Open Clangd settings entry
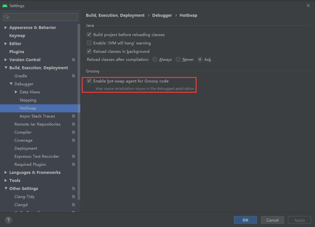Viewport: 315px width, 227px height. pyautogui.click(x=21, y=204)
